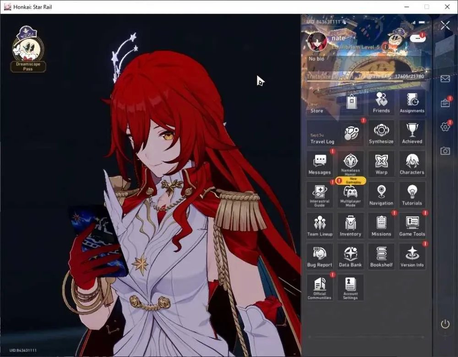
Task: View Tutorials
Action: click(412, 195)
